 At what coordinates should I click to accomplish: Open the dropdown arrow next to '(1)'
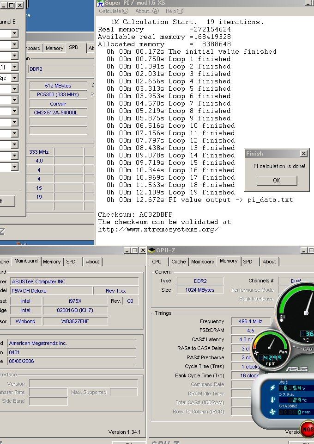tap(15, 67)
